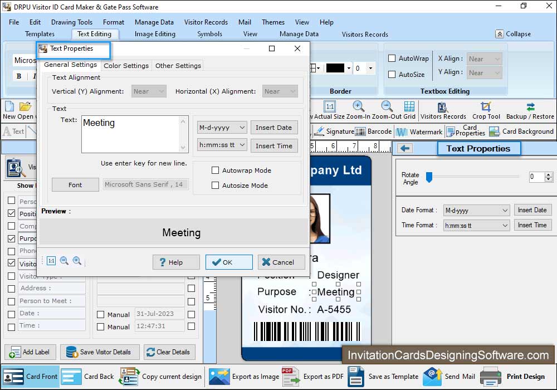Check the Person to Meet checkbox
Image resolution: width=557 pixels, height=390 pixels.
11,301
